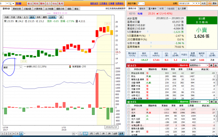Select chart page 3 button
The height and width of the screenshot is (137, 218).
10,134
